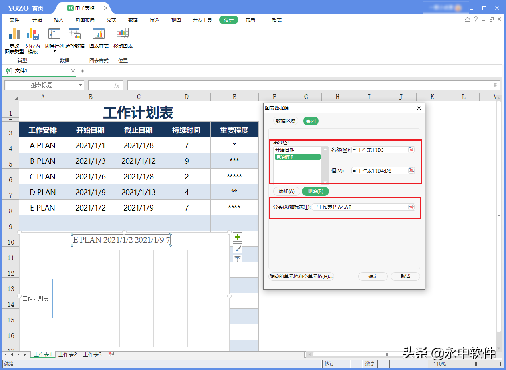This screenshot has height=370, width=506.
Task: Open the name box dropdown arrow
Action: click(81, 85)
